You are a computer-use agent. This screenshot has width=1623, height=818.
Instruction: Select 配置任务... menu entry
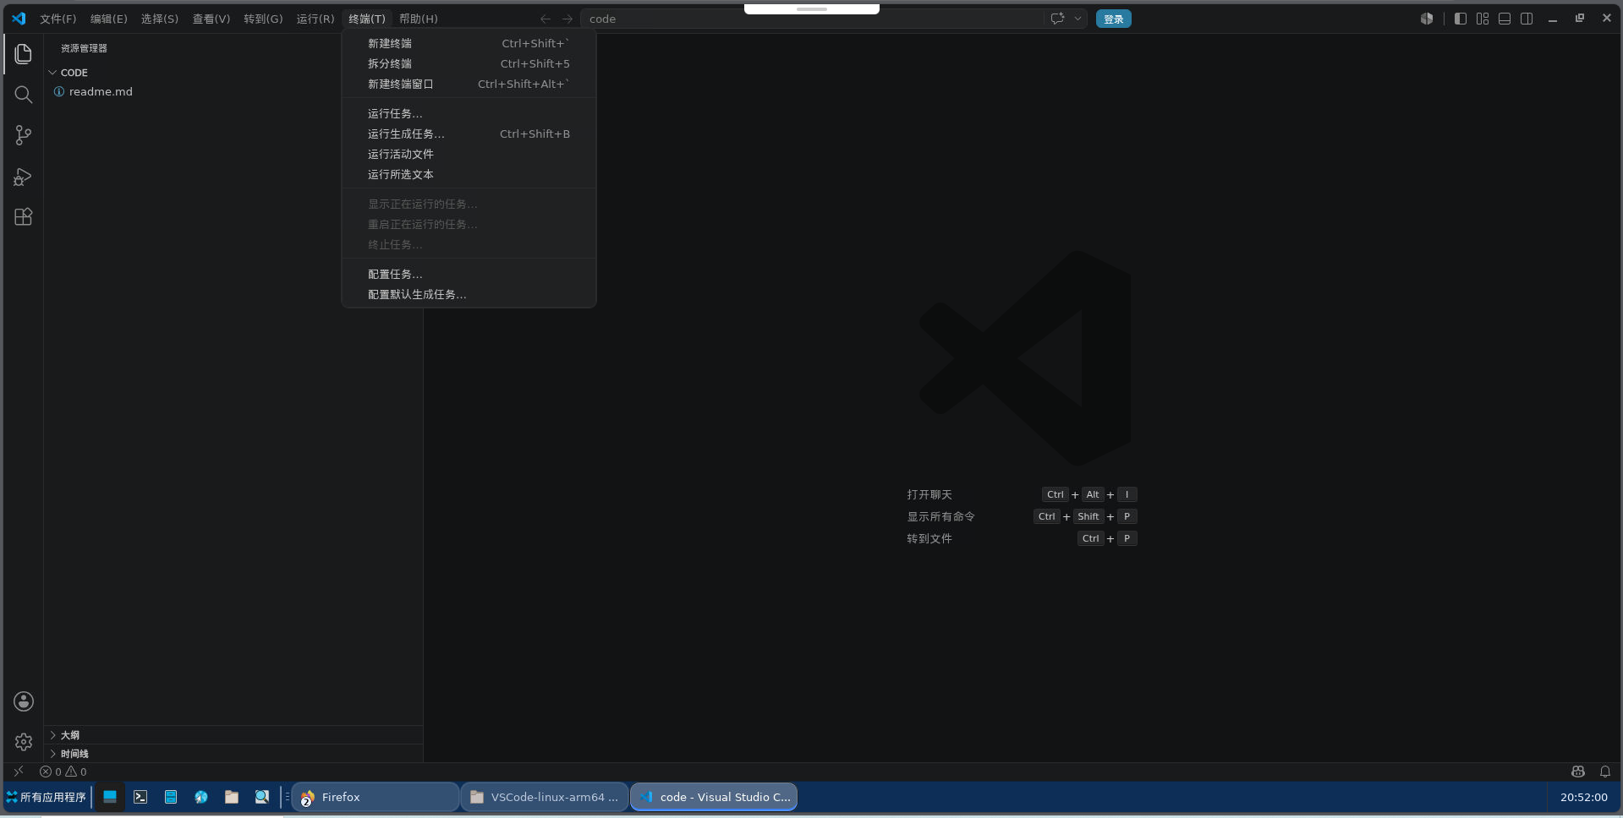[469, 274]
